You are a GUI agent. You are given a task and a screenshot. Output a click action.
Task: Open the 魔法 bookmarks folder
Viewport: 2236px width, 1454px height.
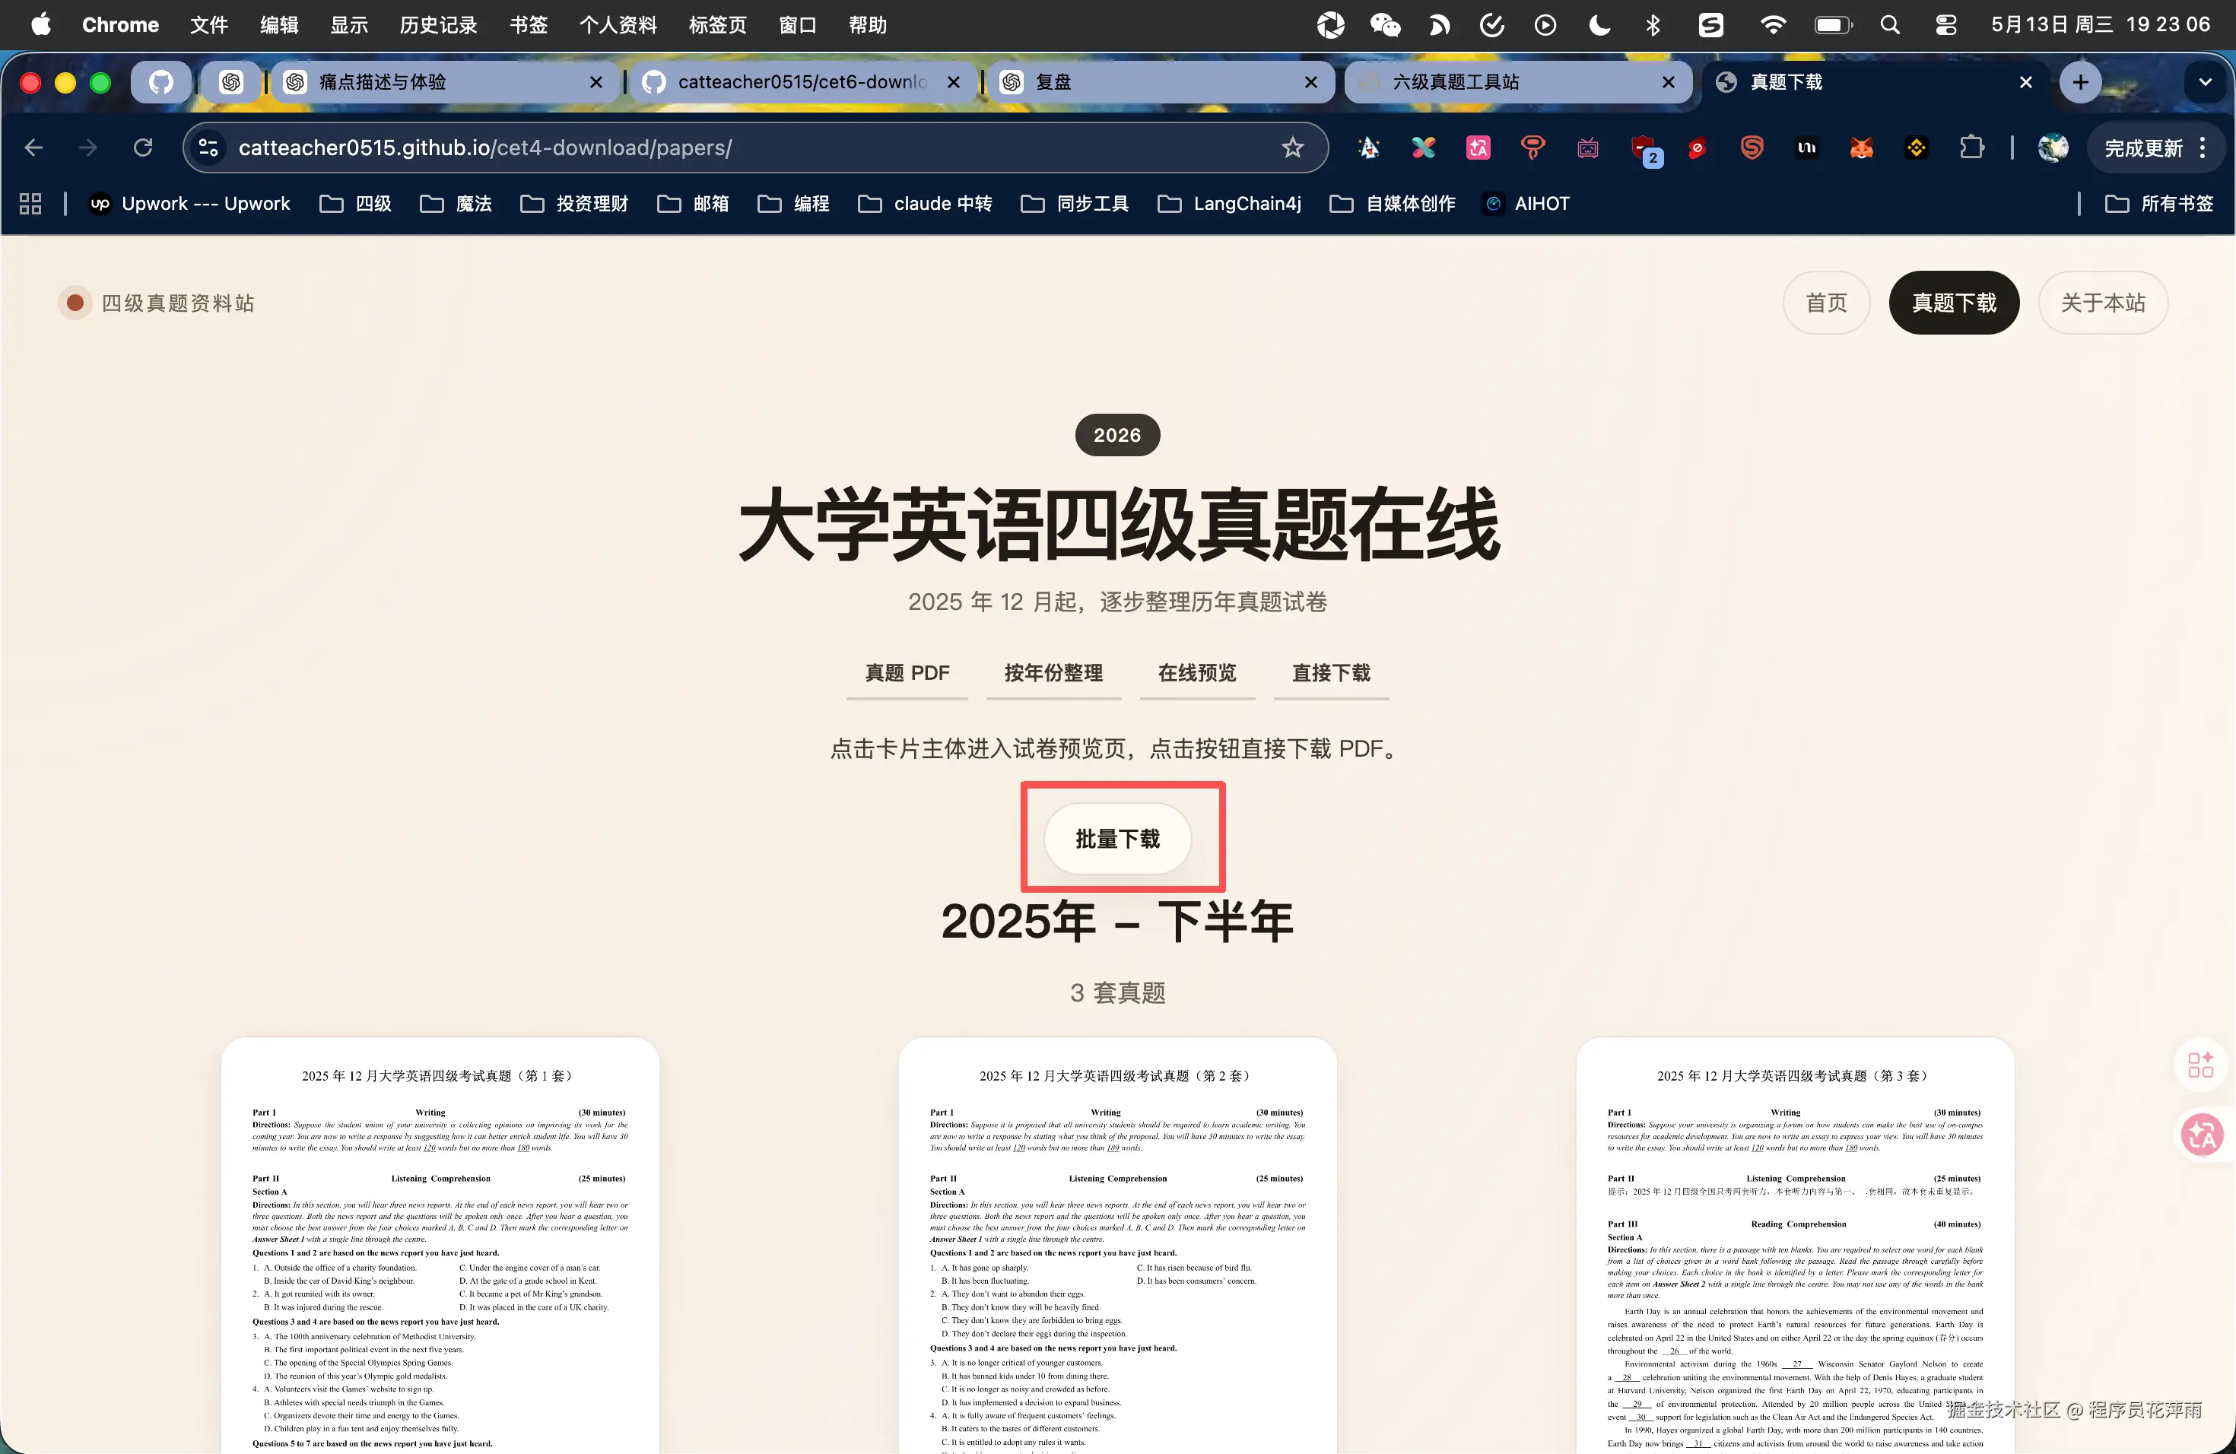click(x=456, y=204)
